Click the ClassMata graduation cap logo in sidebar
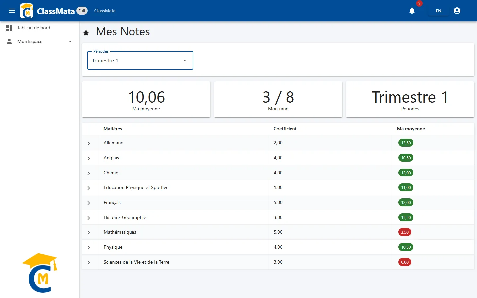The image size is (477, 298). pos(40,273)
